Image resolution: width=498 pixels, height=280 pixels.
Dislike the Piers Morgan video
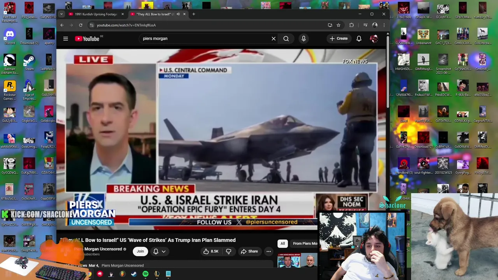(x=229, y=251)
